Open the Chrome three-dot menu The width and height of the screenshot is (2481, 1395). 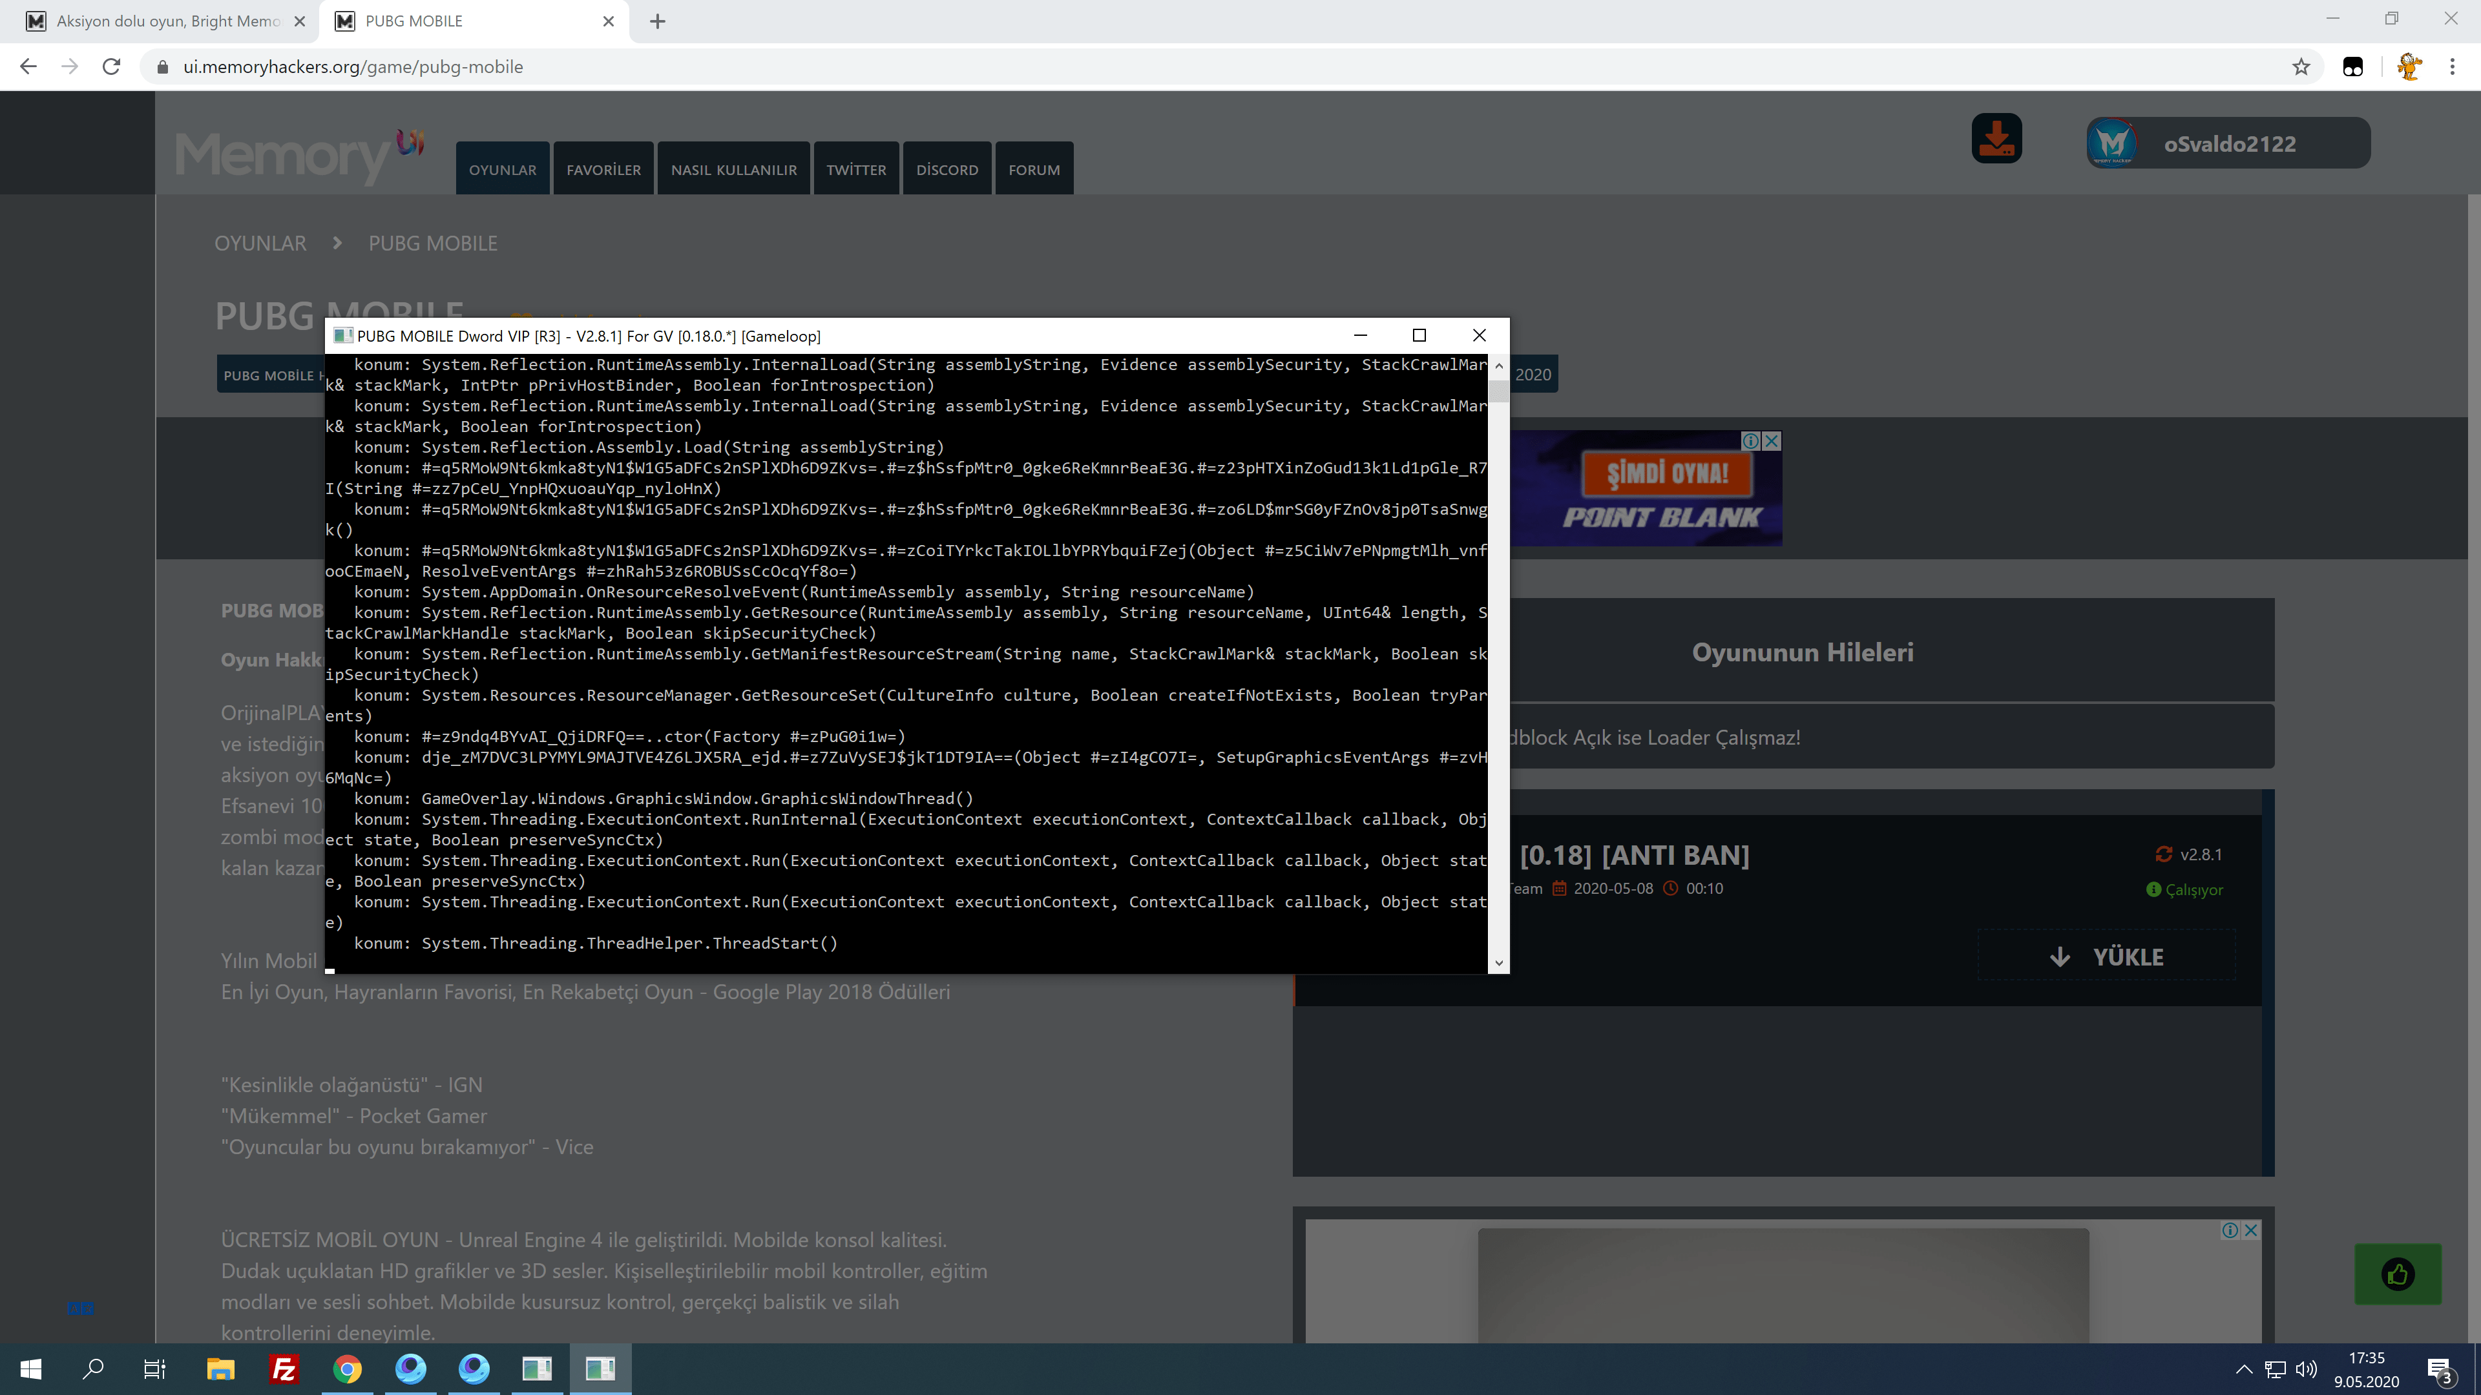coord(2452,67)
